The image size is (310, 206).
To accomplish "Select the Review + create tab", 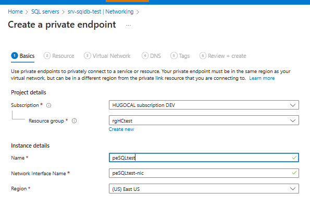I will (x=223, y=56).
